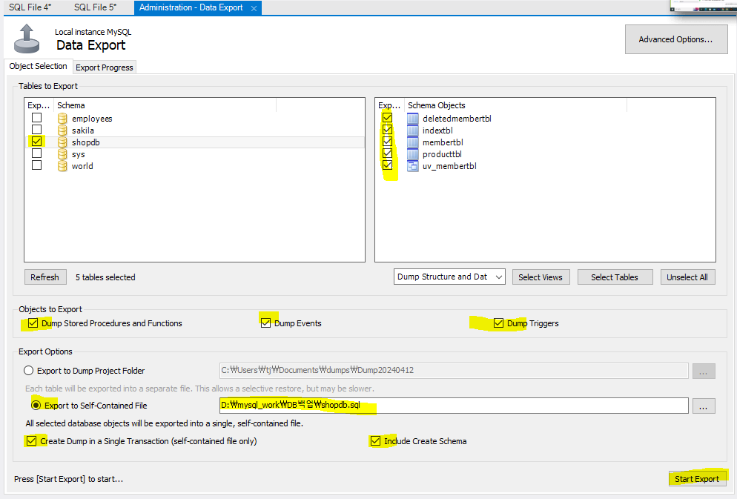Click the uv_membertbl view icon
The height and width of the screenshot is (499, 737).
[413, 166]
